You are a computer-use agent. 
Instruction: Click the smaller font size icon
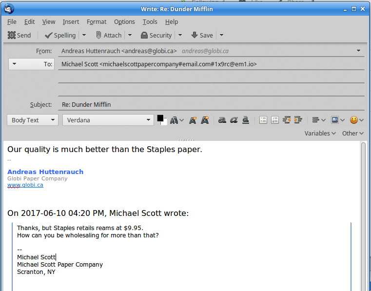[x=193, y=120]
